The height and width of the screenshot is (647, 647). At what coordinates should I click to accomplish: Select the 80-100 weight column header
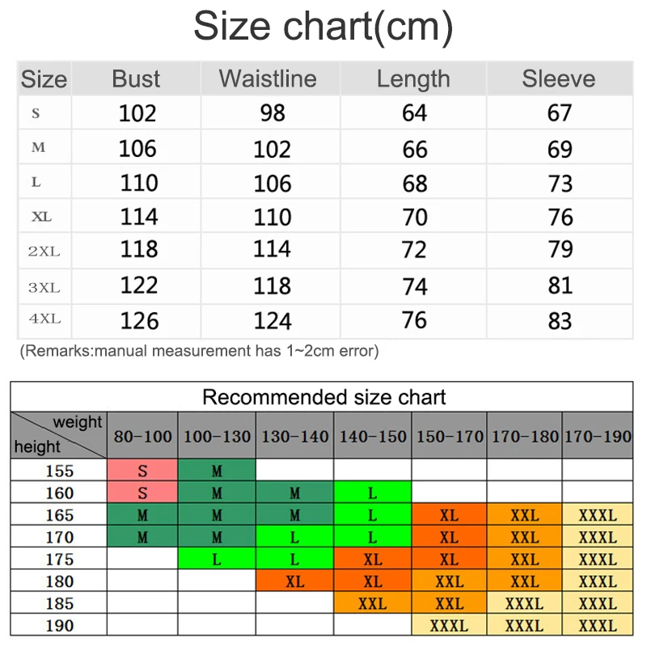[x=142, y=437]
